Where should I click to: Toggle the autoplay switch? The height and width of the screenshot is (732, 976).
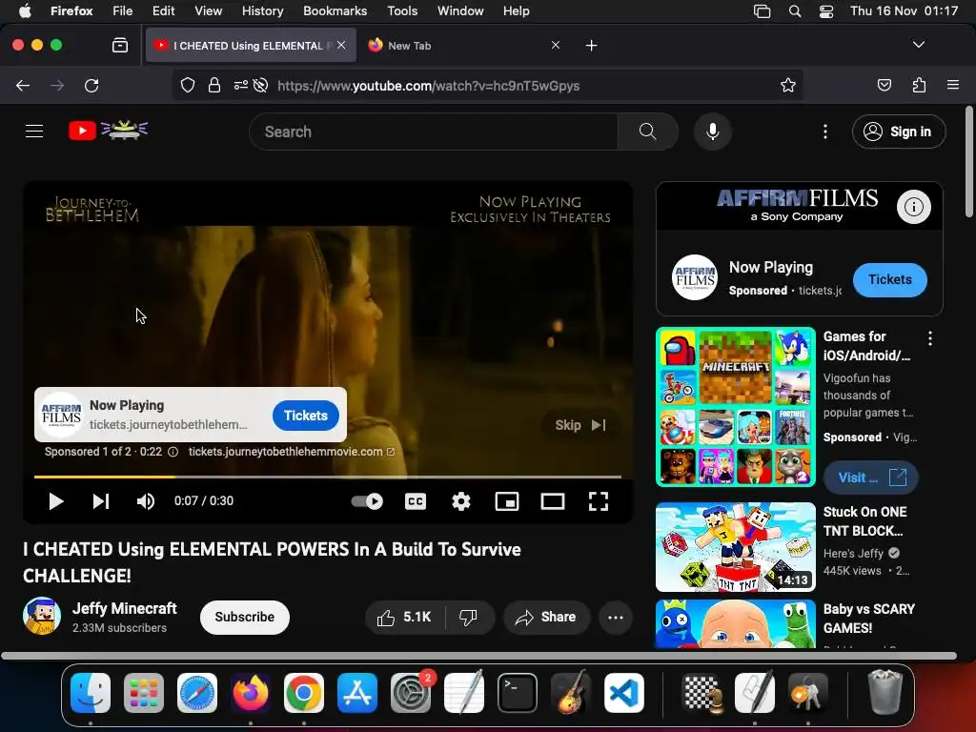pos(367,501)
